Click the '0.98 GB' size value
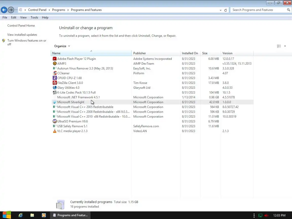Image resolution: width=292 pixels, height=219 pixels. pyautogui.click(x=214, y=97)
